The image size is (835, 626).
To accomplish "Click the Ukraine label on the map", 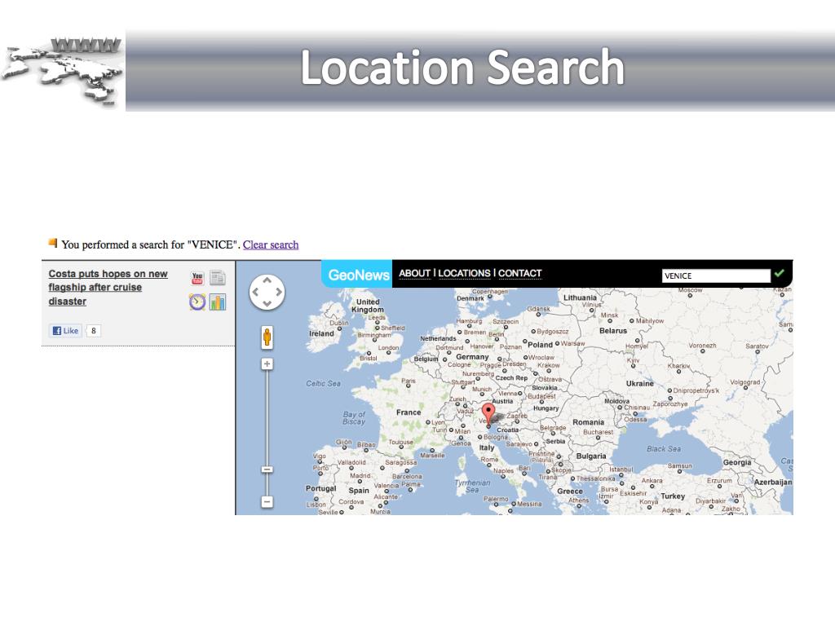I will point(639,383).
